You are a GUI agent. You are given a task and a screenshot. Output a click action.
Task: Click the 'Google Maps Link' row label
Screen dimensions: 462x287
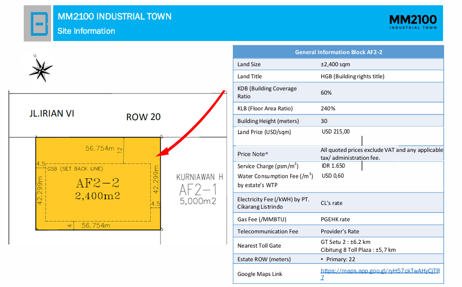coord(260,274)
